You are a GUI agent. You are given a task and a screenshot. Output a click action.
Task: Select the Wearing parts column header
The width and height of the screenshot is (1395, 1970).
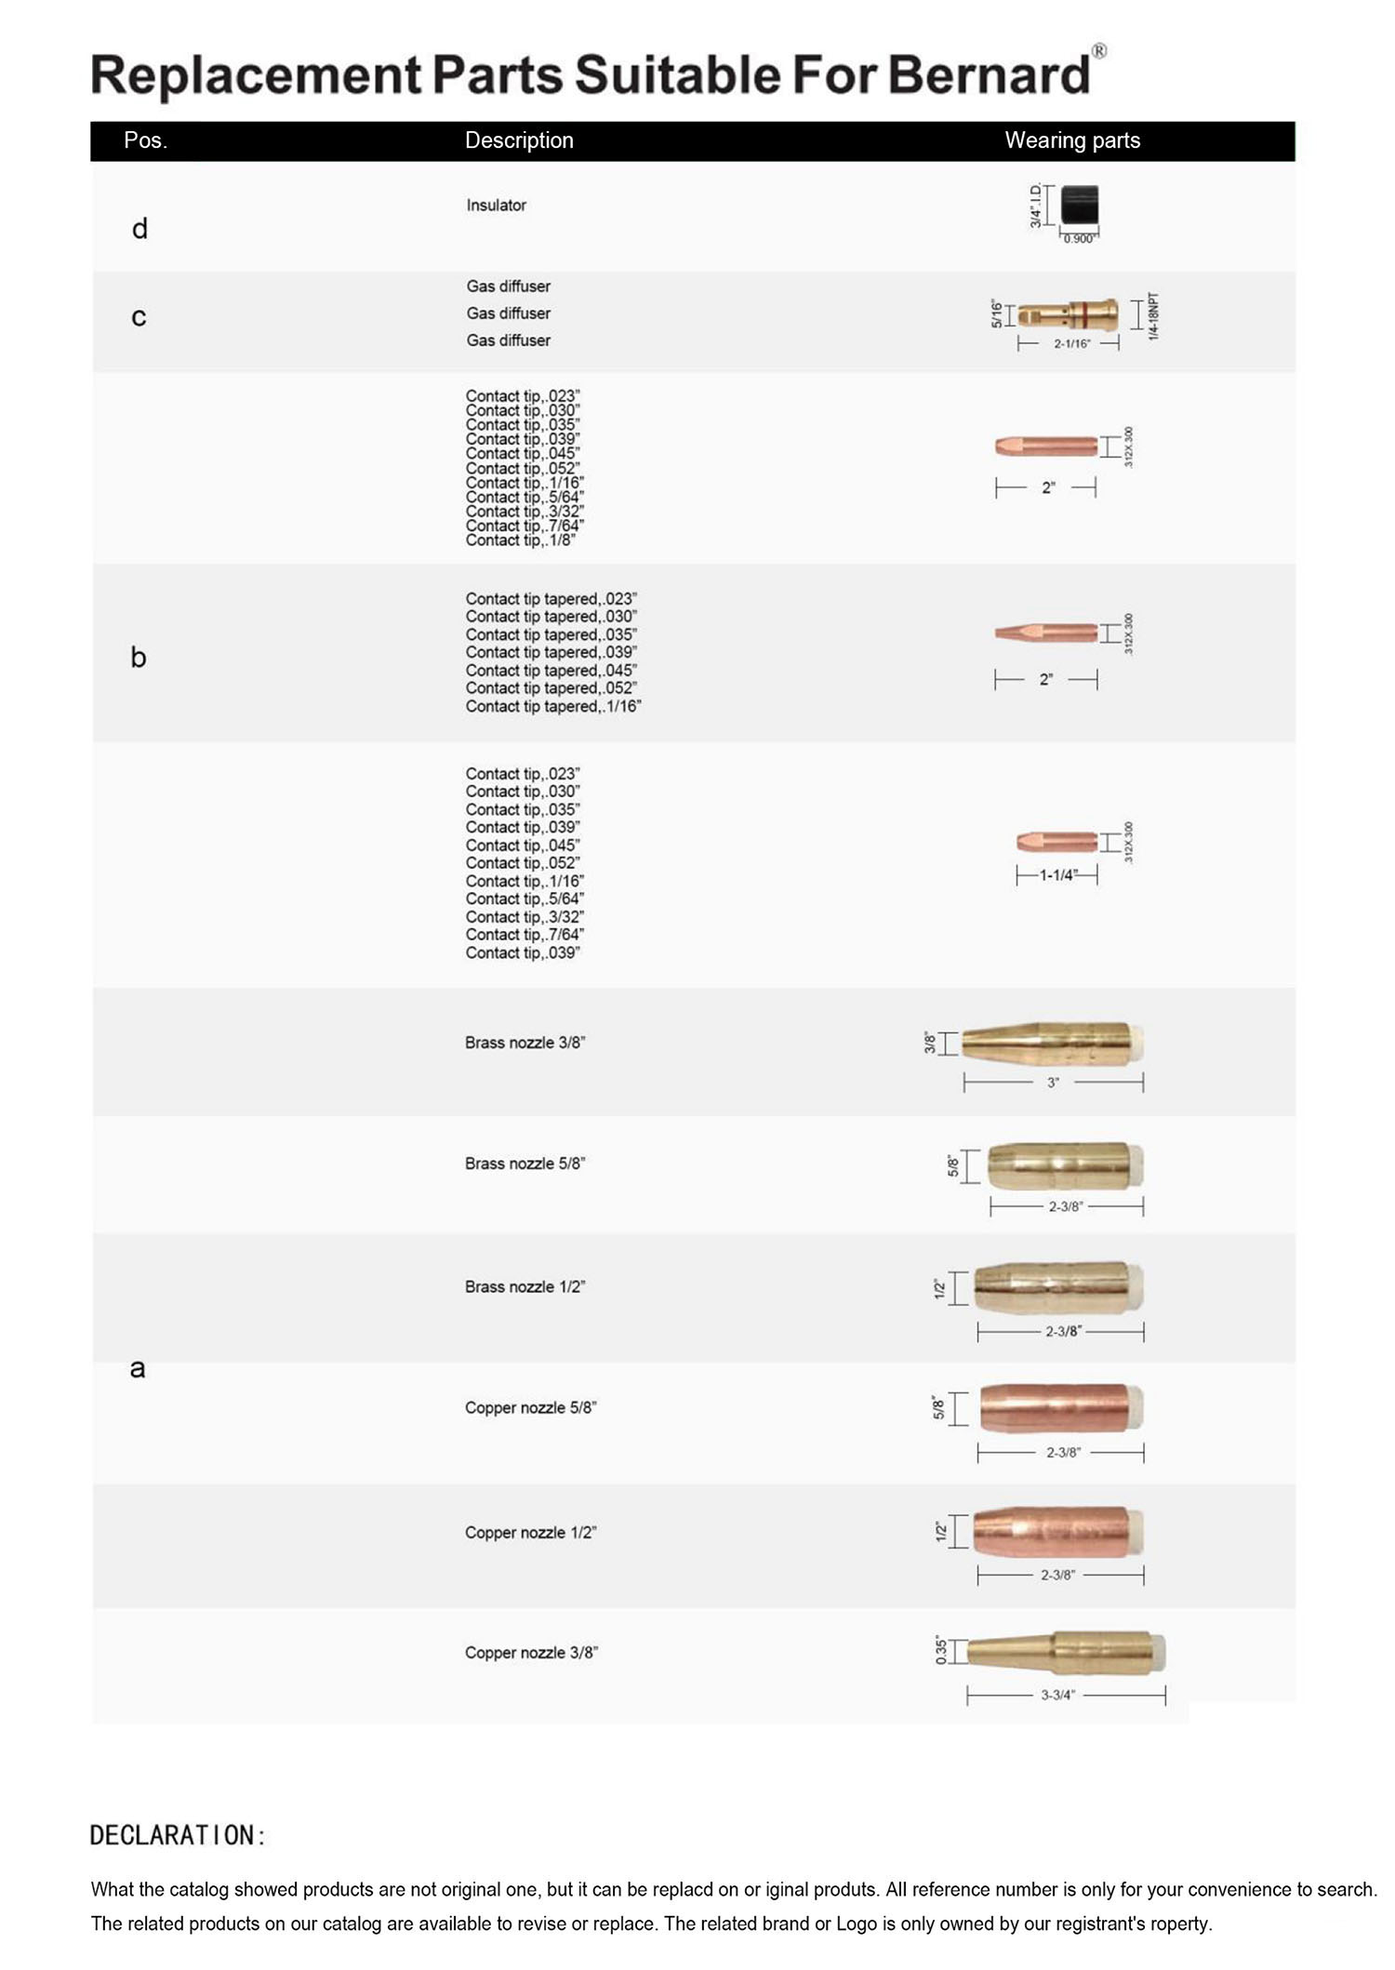click(x=1072, y=140)
